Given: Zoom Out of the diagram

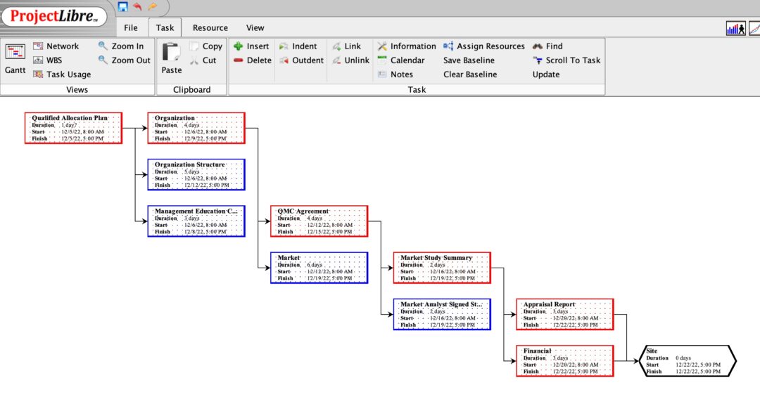Looking at the screenshot, I should (x=124, y=60).
